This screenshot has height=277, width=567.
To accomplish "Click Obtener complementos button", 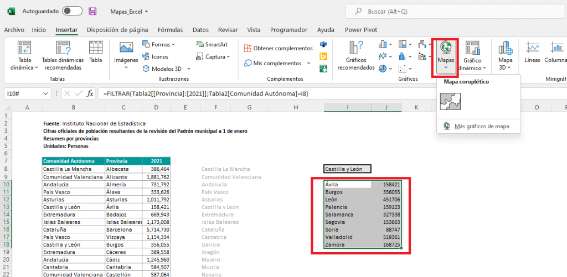I will 279,49.
